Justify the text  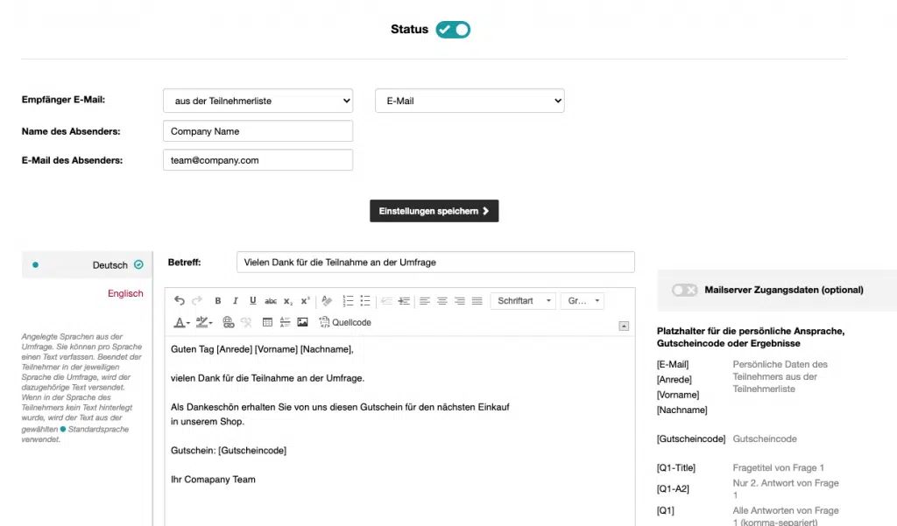tap(477, 301)
